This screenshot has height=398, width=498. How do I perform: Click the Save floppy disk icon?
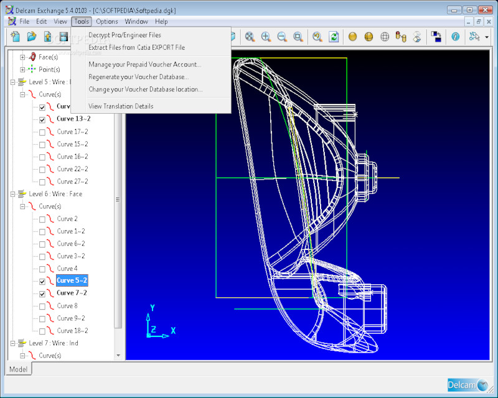63,37
